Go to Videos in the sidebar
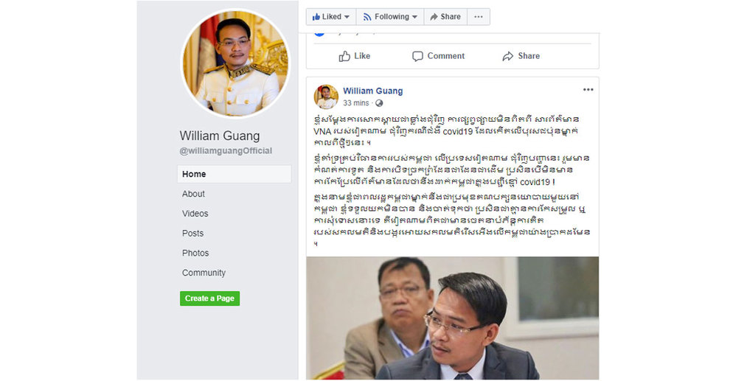 pyautogui.click(x=195, y=214)
